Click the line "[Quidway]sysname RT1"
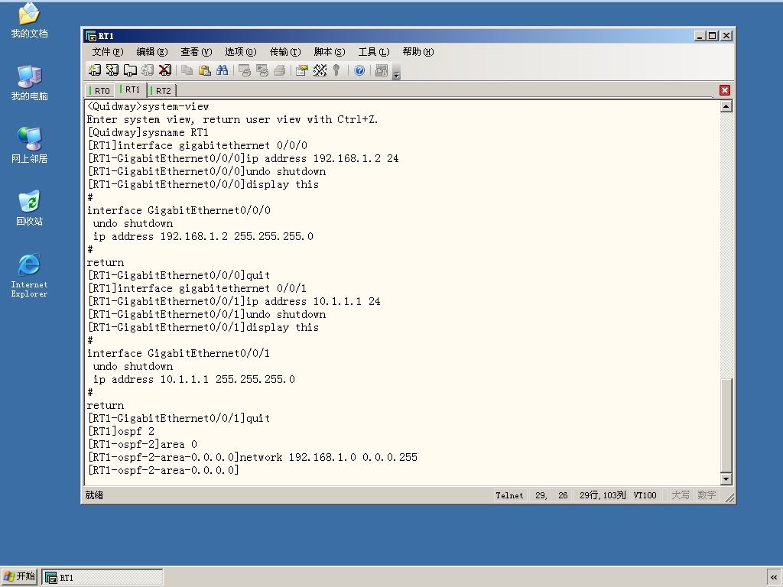The image size is (783, 587). pos(148,132)
